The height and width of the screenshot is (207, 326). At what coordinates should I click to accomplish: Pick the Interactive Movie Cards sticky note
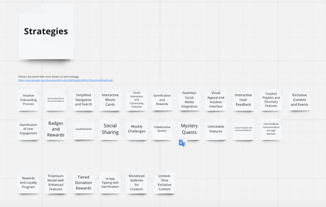(110, 100)
